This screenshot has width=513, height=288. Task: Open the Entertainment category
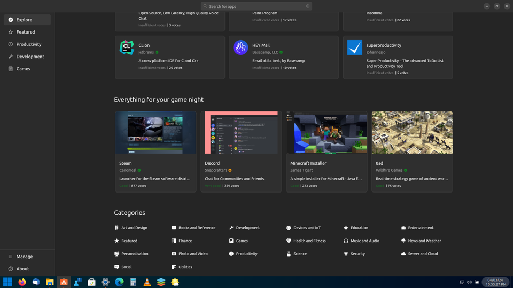pos(417,228)
